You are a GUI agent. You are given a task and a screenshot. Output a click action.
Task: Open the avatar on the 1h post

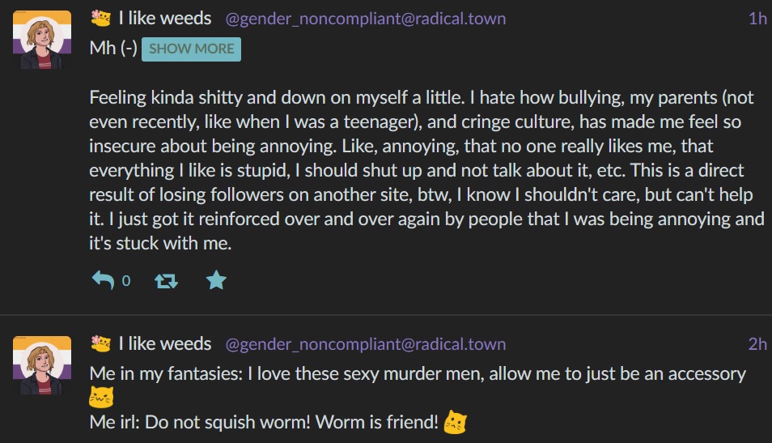click(42, 40)
